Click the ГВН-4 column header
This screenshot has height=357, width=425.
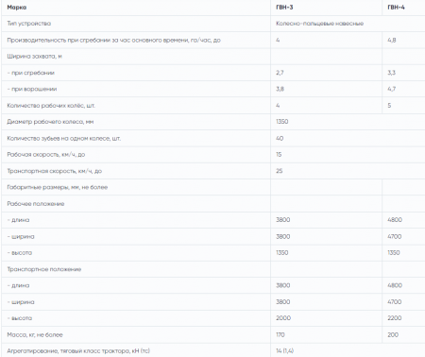point(396,8)
